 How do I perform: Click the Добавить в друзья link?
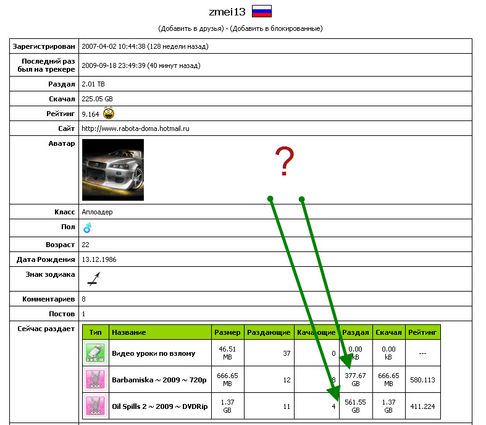point(191,28)
